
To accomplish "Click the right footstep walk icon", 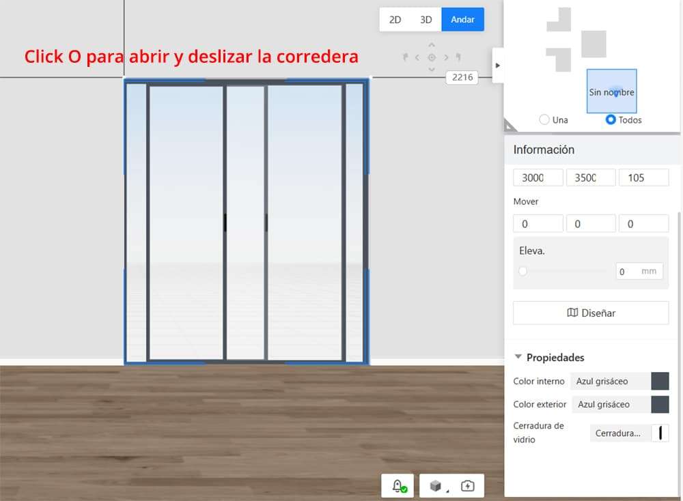I will (458, 57).
